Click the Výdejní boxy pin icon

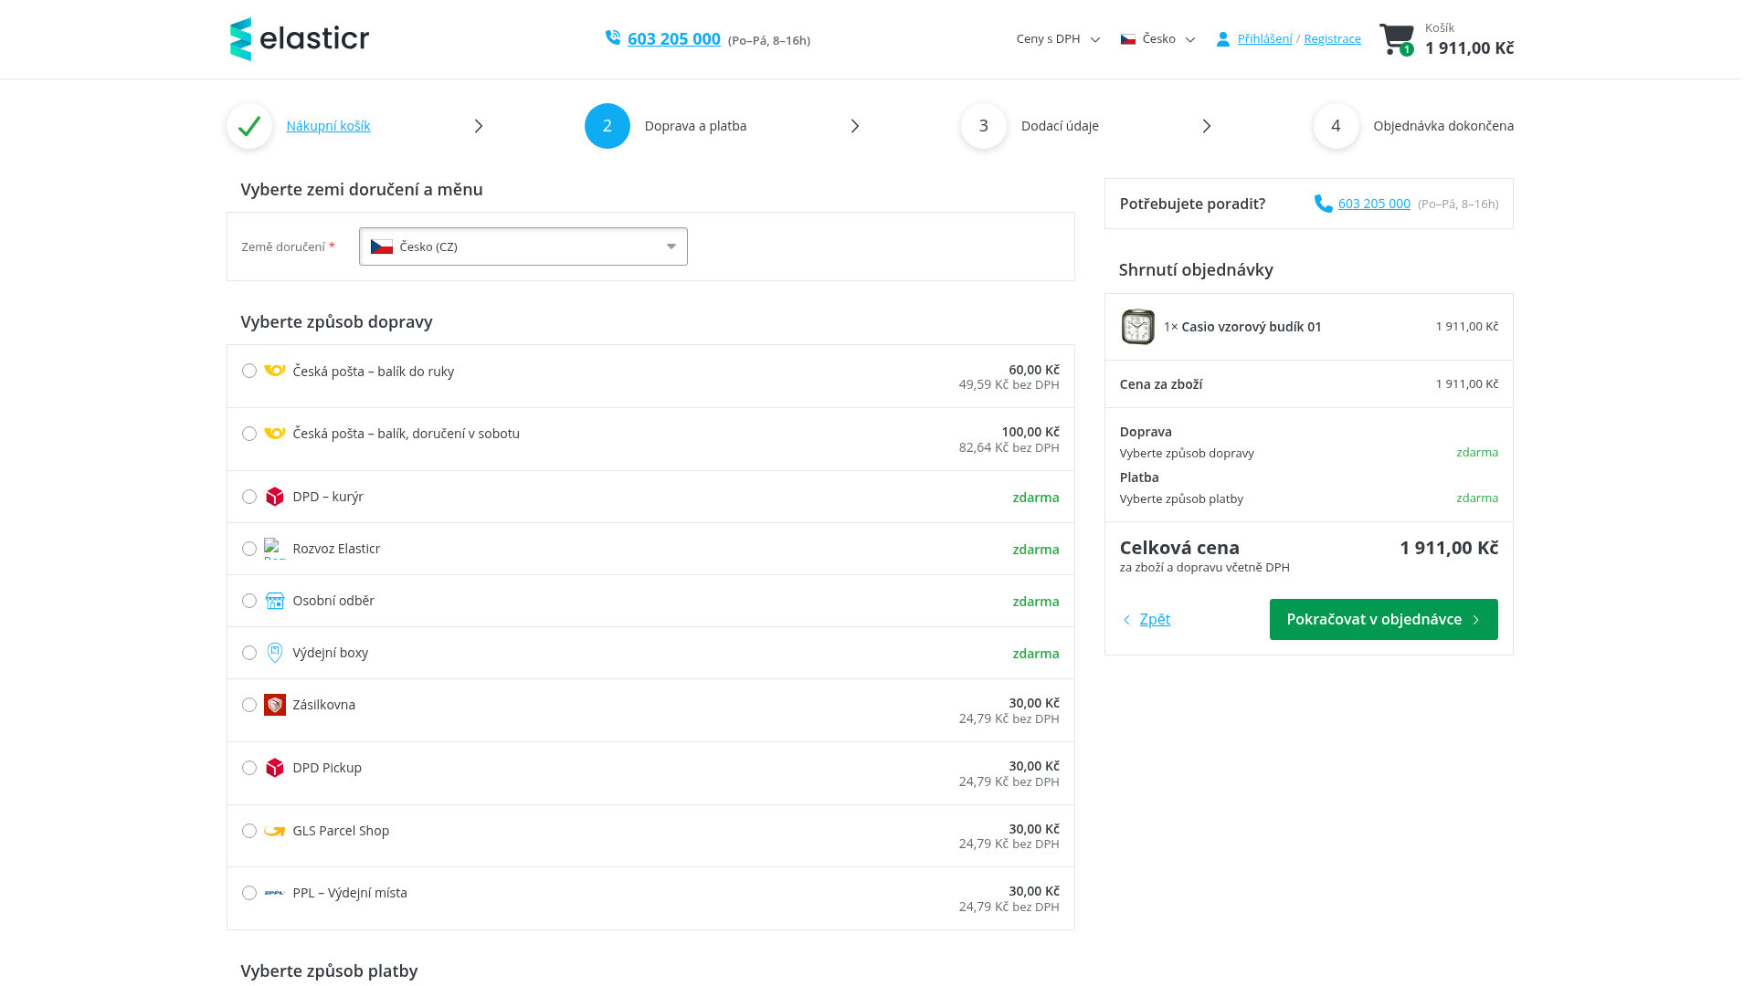(275, 653)
